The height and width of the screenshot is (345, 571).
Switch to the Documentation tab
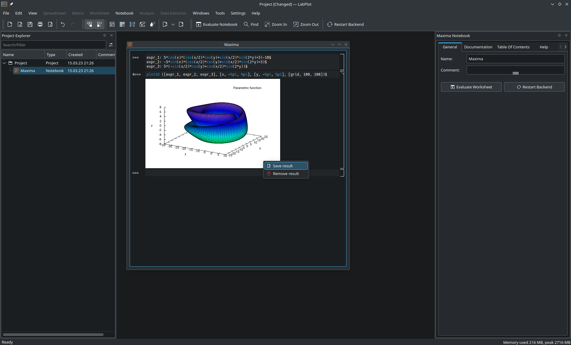pos(478,47)
